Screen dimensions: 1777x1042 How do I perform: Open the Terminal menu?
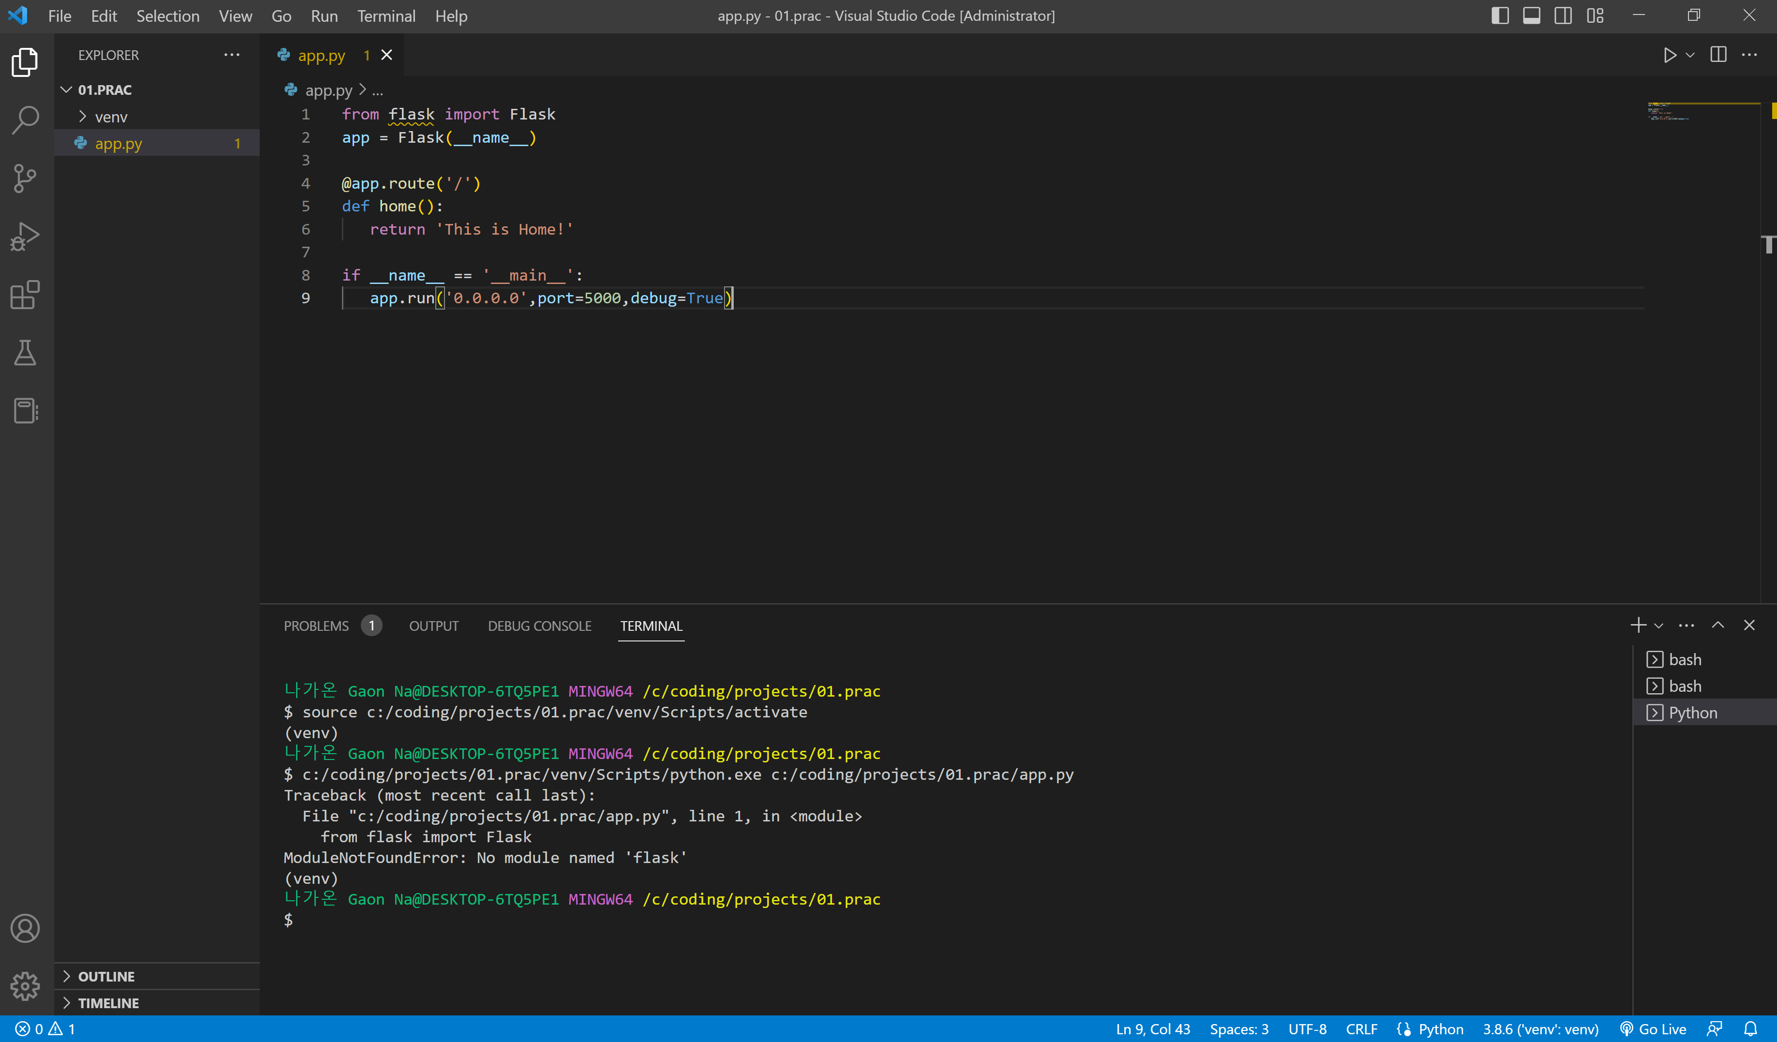(386, 15)
